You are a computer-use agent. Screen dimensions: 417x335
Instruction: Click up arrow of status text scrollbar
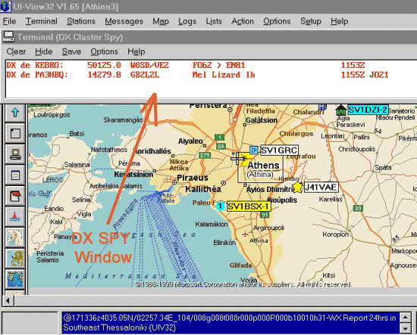click(x=406, y=318)
